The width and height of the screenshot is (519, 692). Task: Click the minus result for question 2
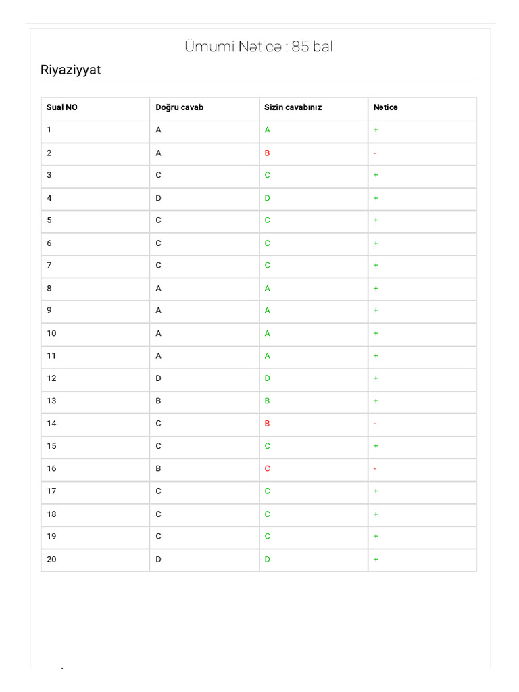coord(375,153)
